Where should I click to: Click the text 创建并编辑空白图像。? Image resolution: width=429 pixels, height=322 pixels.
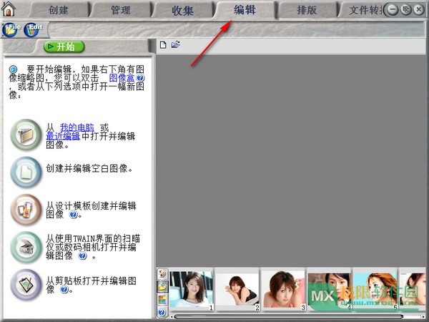89,168
